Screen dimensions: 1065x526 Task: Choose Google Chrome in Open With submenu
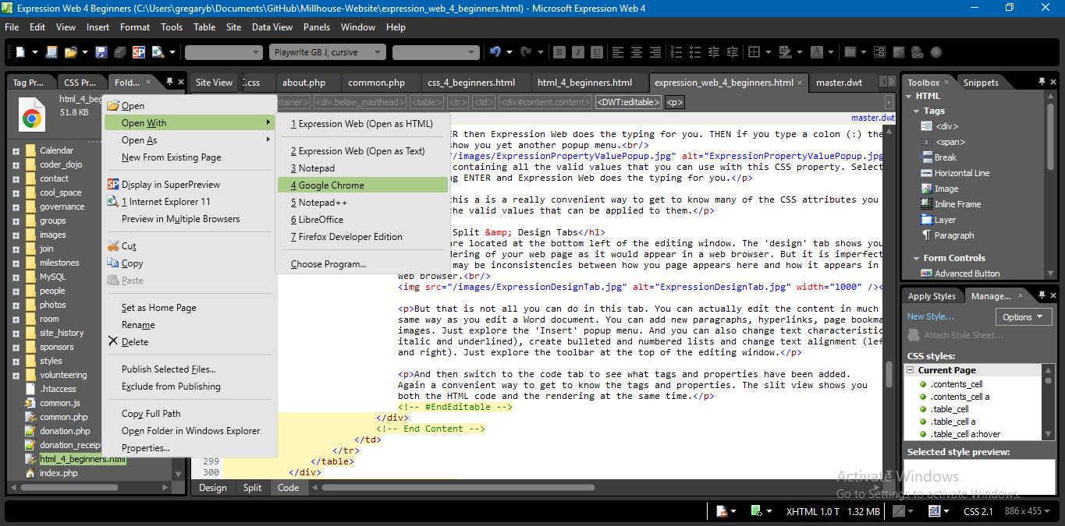(x=363, y=185)
